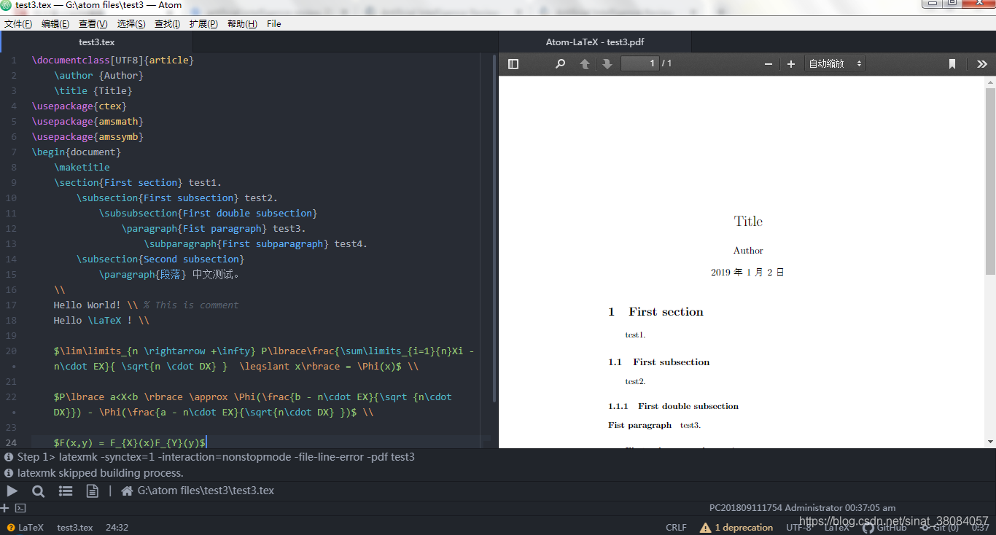Open 查看(V) menu
996x535 pixels.
pyautogui.click(x=93, y=24)
